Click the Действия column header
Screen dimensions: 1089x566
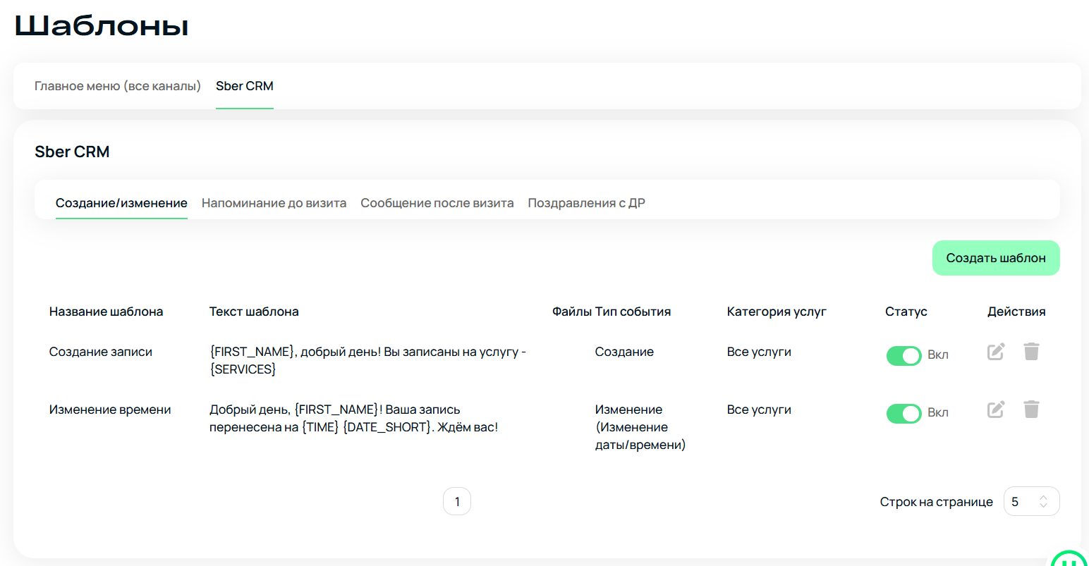coord(1016,312)
